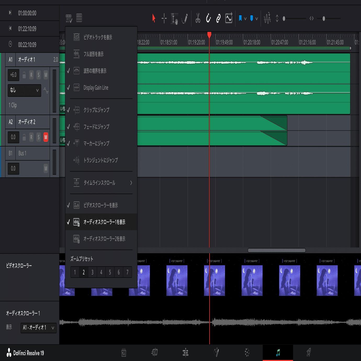Mute the Bus 1 track
The image size is (361, 361).
point(46,169)
